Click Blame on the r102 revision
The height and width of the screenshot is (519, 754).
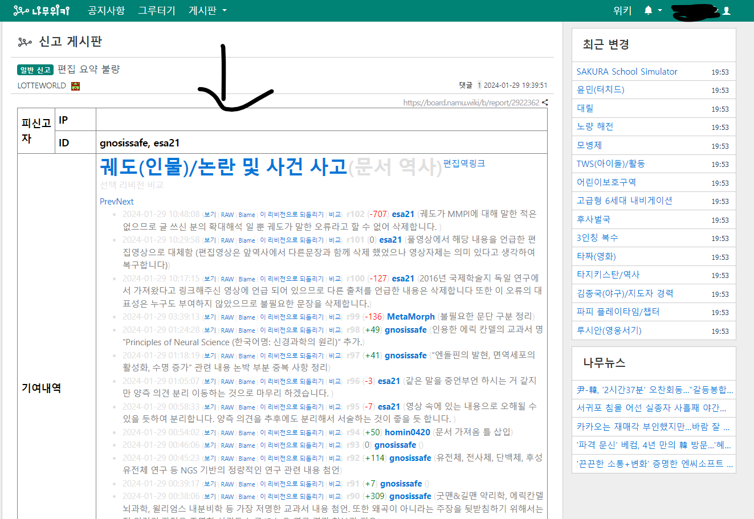pyautogui.click(x=246, y=215)
